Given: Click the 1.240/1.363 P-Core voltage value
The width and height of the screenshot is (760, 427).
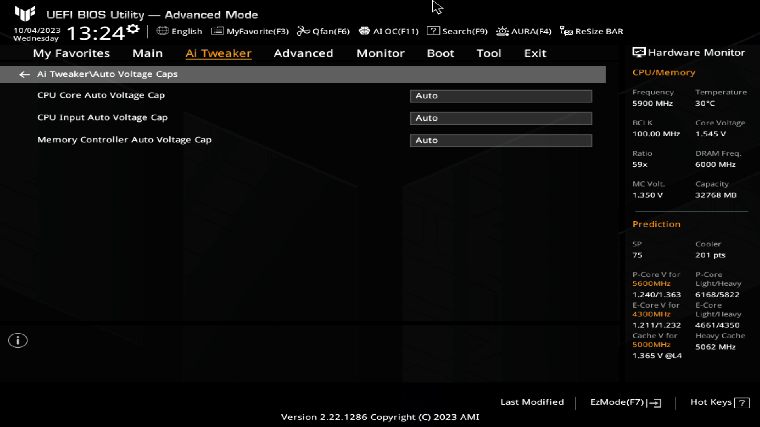Looking at the screenshot, I should click(656, 295).
